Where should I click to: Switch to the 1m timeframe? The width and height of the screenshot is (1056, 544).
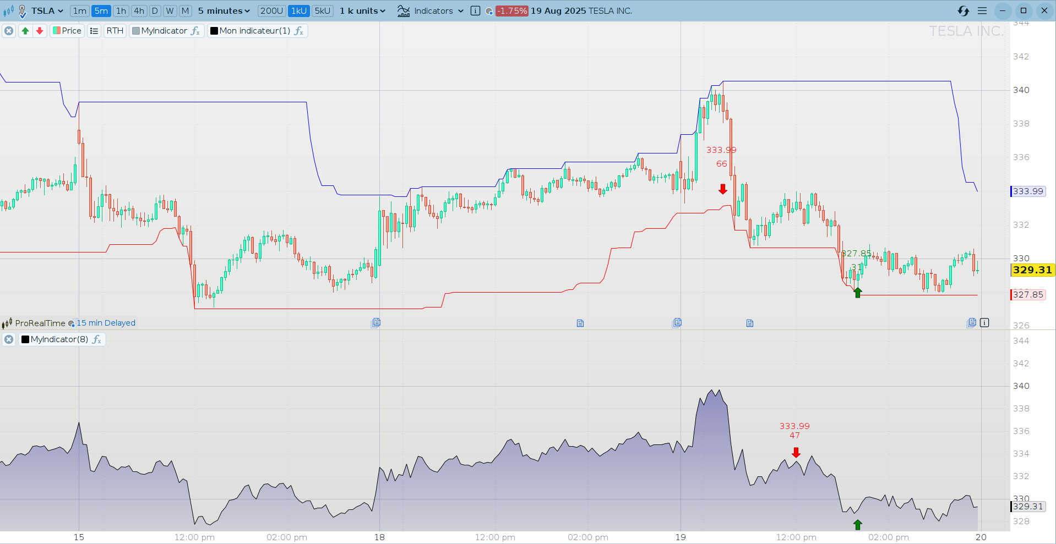[80, 11]
